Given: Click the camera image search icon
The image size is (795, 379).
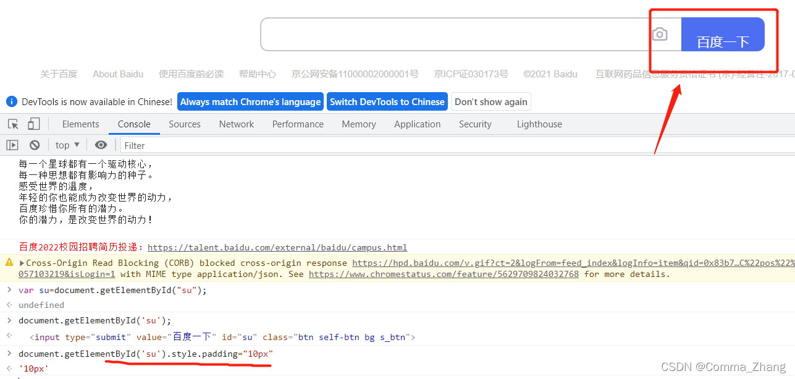Looking at the screenshot, I should [660, 34].
